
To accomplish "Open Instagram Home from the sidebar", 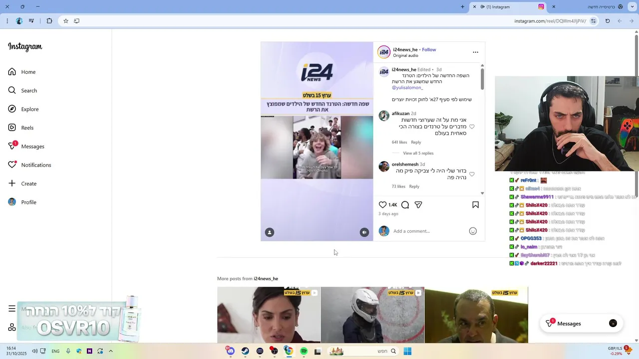I will coord(22,72).
